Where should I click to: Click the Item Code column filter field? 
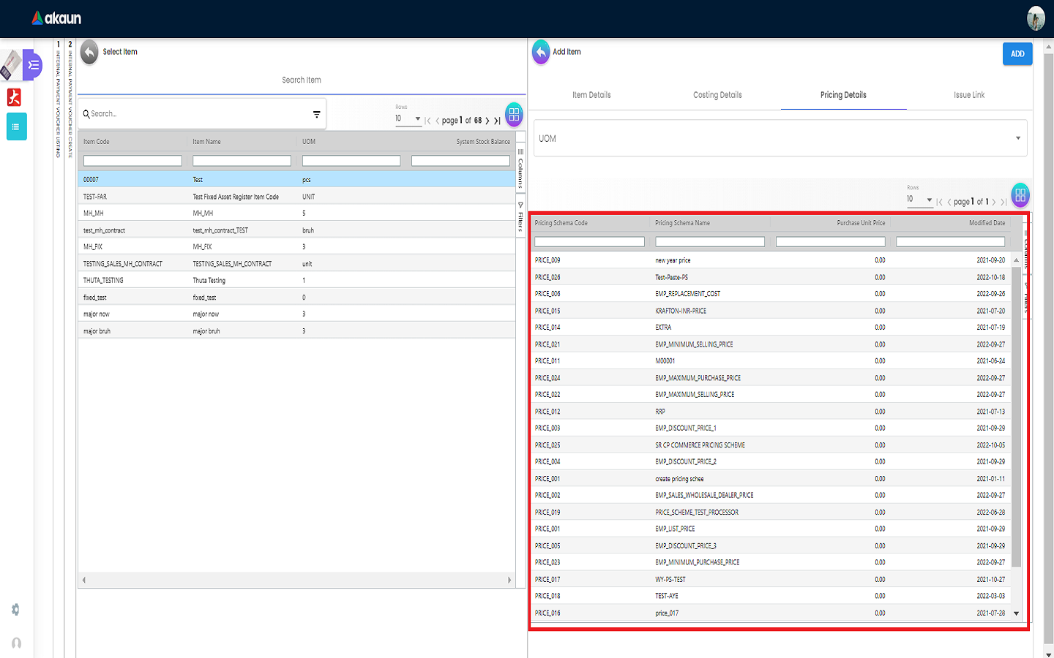132,161
